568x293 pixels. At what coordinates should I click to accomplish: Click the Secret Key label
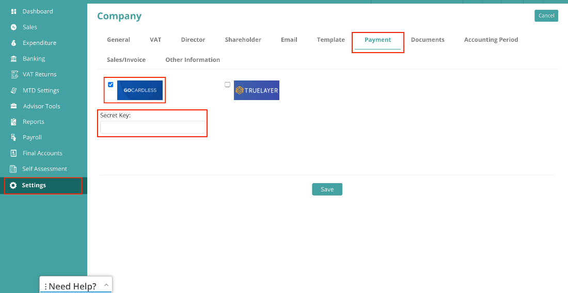(115, 116)
